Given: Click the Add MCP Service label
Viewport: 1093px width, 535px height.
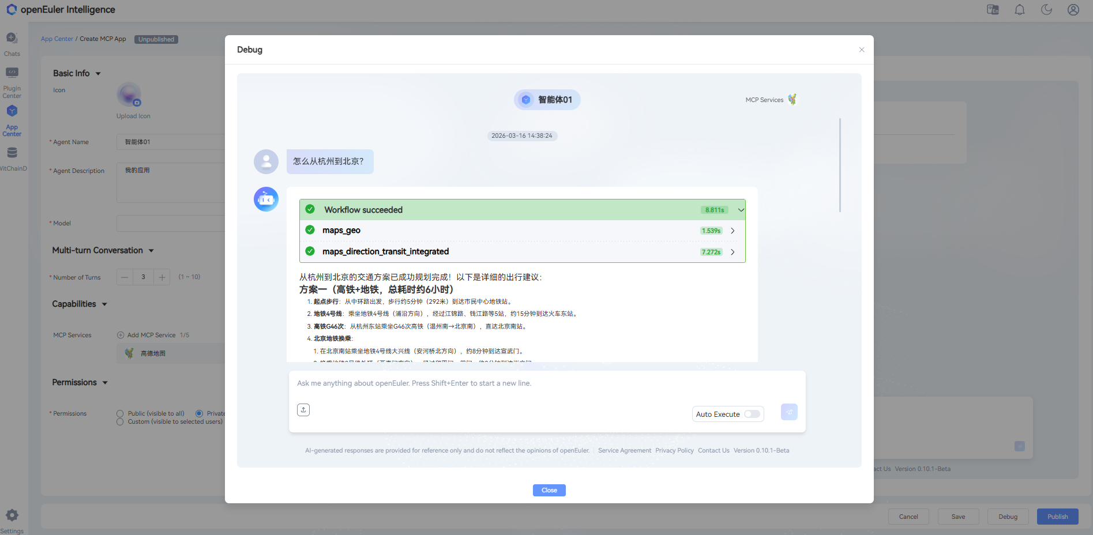Looking at the screenshot, I should point(151,335).
